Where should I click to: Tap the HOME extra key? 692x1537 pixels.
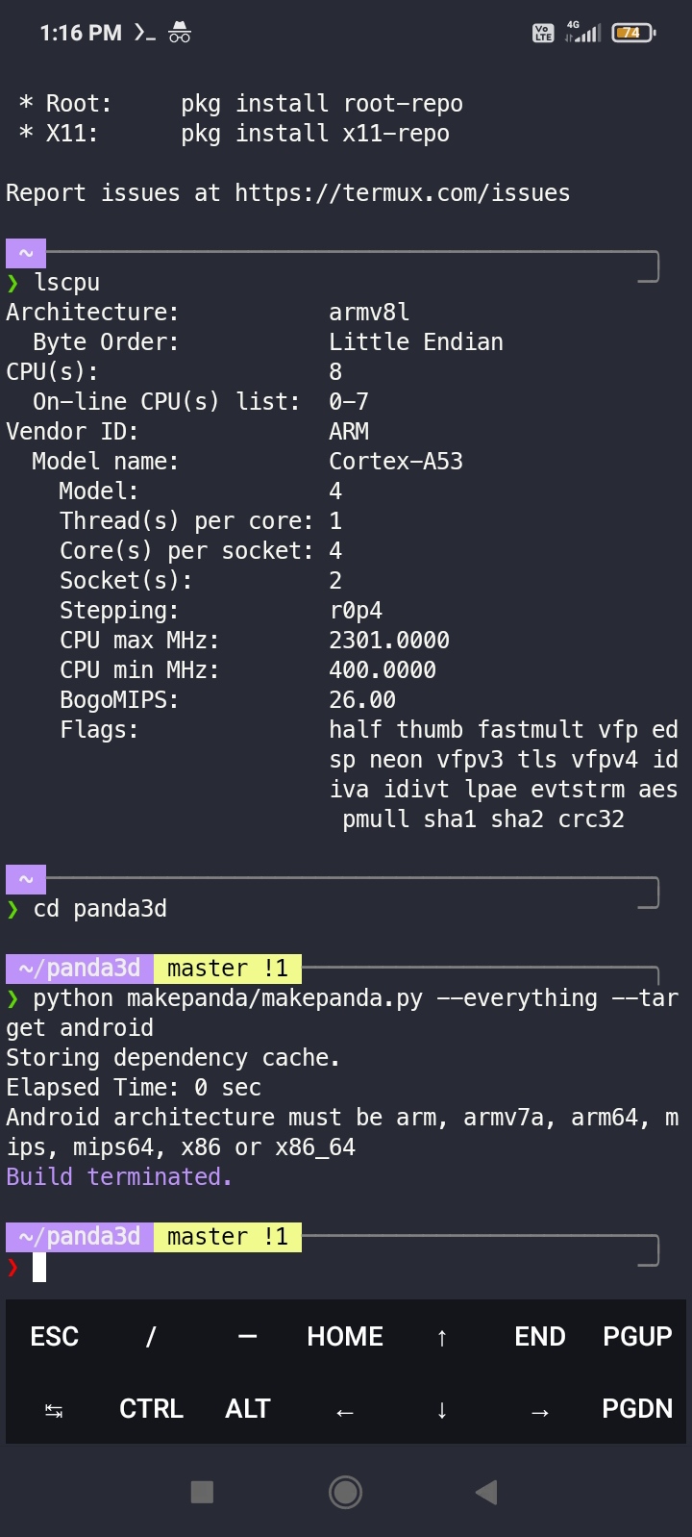pyautogui.click(x=345, y=1336)
